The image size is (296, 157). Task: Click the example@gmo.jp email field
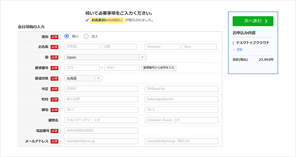point(101,141)
